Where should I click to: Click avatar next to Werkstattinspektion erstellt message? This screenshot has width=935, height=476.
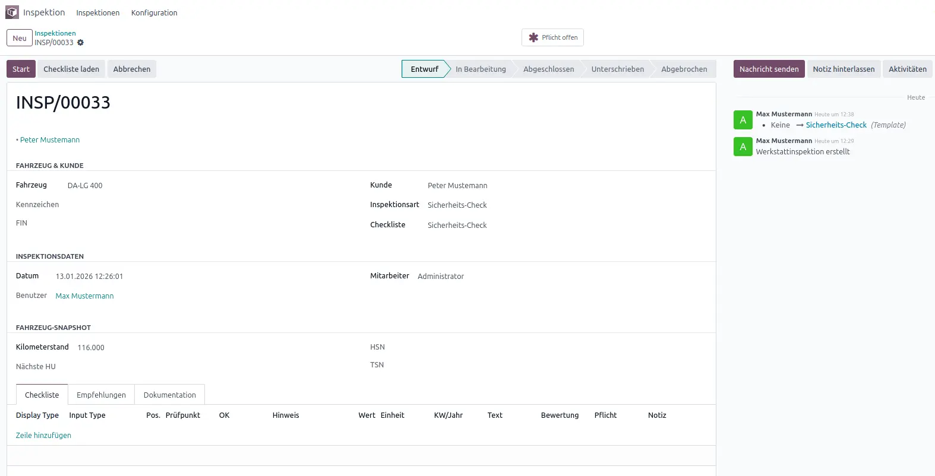743,147
